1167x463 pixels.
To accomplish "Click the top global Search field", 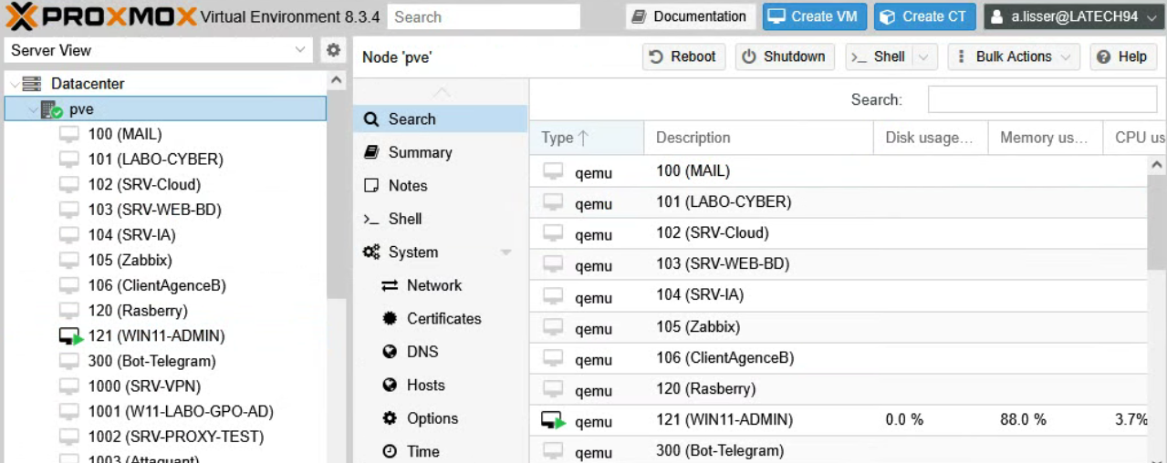I will (x=484, y=16).
